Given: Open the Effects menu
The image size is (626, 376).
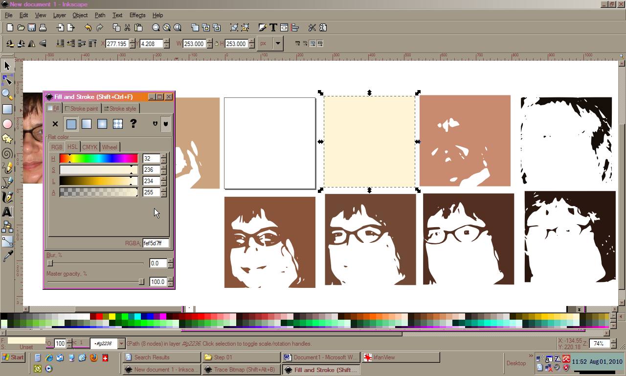Looking at the screenshot, I should (x=137, y=15).
